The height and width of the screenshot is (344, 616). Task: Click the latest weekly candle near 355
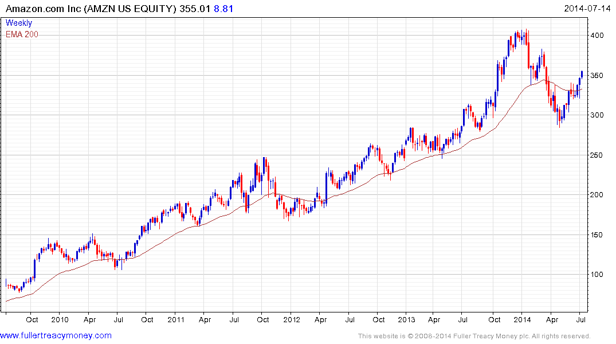click(582, 75)
